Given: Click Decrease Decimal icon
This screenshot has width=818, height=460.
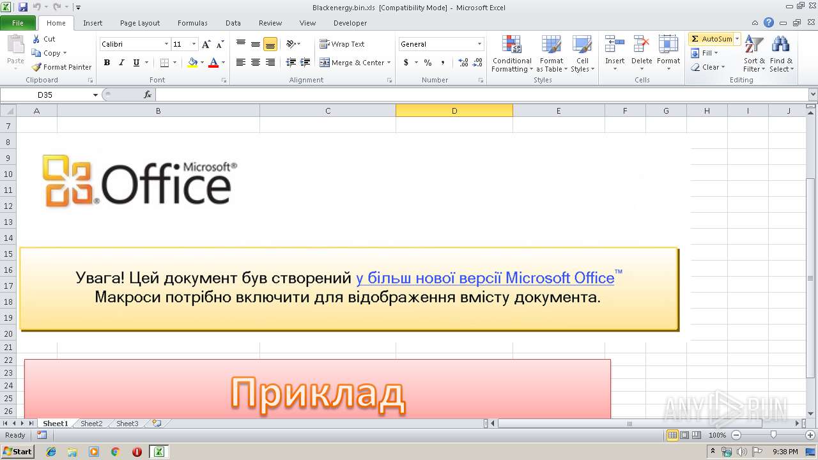Looking at the screenshot, I should click(x=478, y=63).
